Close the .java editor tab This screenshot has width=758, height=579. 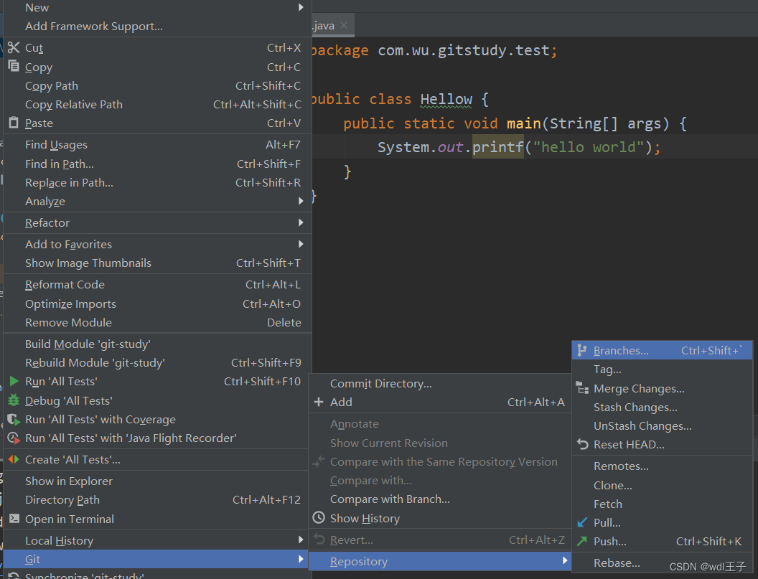coord(344,25)
